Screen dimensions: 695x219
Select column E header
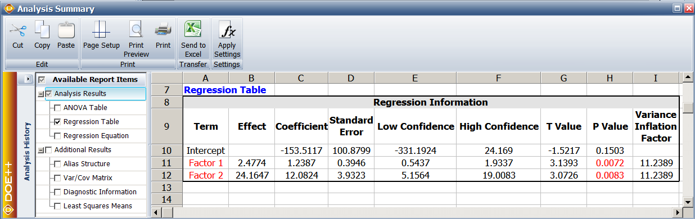[415, 78]
